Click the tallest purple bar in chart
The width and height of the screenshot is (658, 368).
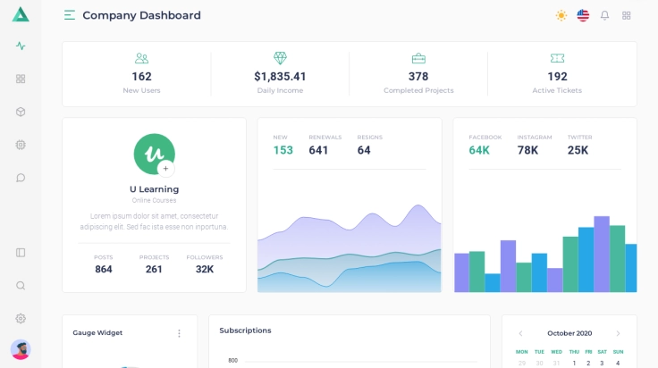[602, 254]
